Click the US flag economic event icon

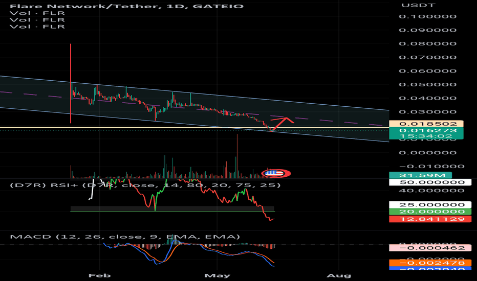coord(274,174)
